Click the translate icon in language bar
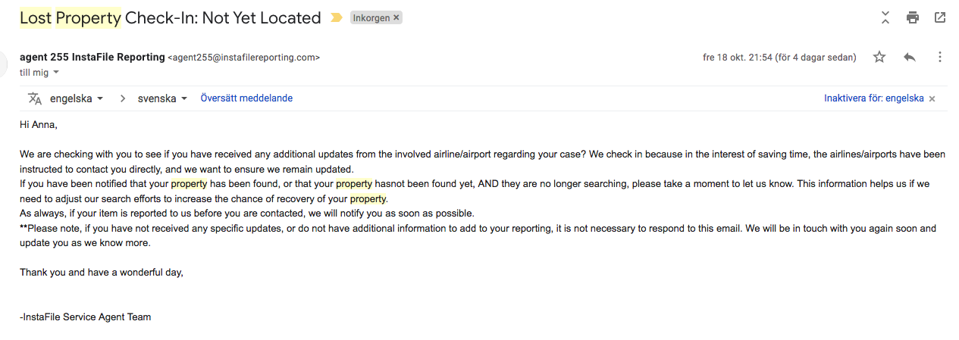This screenshot has height=340, width=959. [35, 98]
